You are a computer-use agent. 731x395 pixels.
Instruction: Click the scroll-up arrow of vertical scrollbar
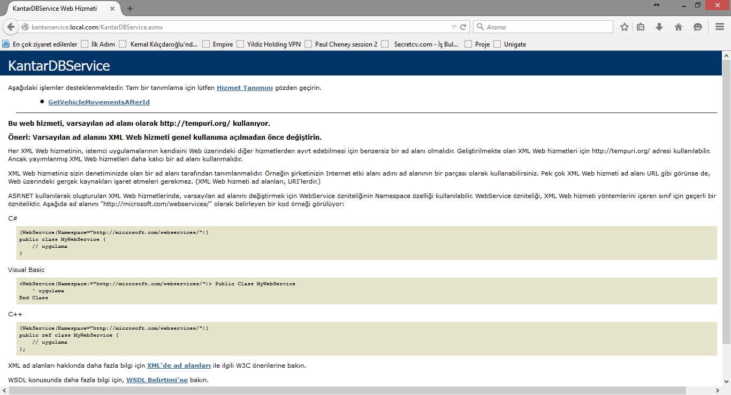pos(726,55)
